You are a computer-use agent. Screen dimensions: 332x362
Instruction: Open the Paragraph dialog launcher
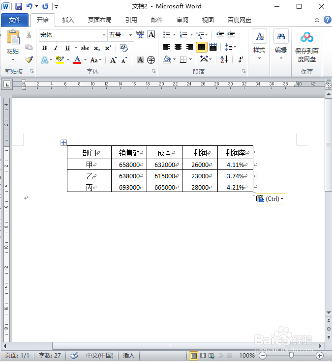click(243, 71)
